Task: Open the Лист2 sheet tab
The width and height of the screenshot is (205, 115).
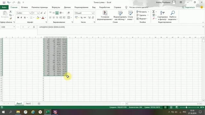Action: (28, 103)
